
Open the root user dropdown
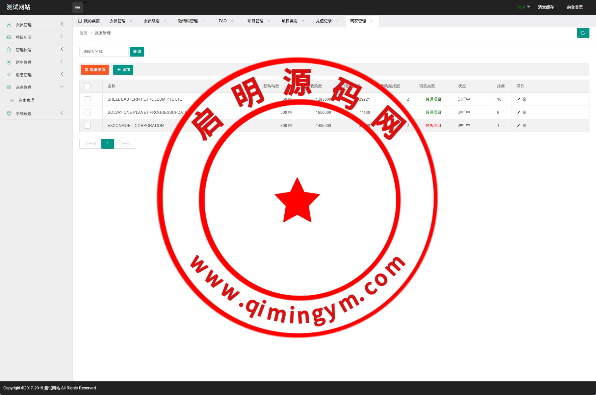tap(524, 7)
